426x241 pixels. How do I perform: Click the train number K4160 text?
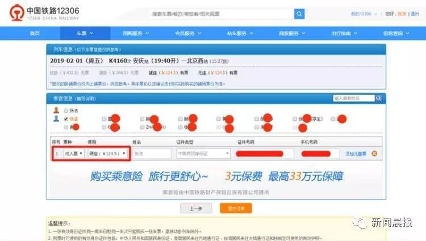(118, 61)
